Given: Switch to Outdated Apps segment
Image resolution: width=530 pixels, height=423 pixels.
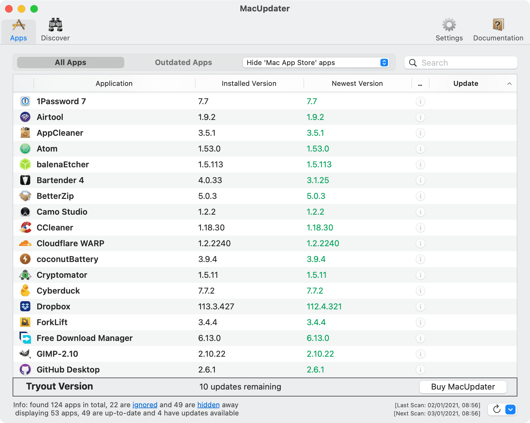Looking at the screenshot, I should point(183,63).
